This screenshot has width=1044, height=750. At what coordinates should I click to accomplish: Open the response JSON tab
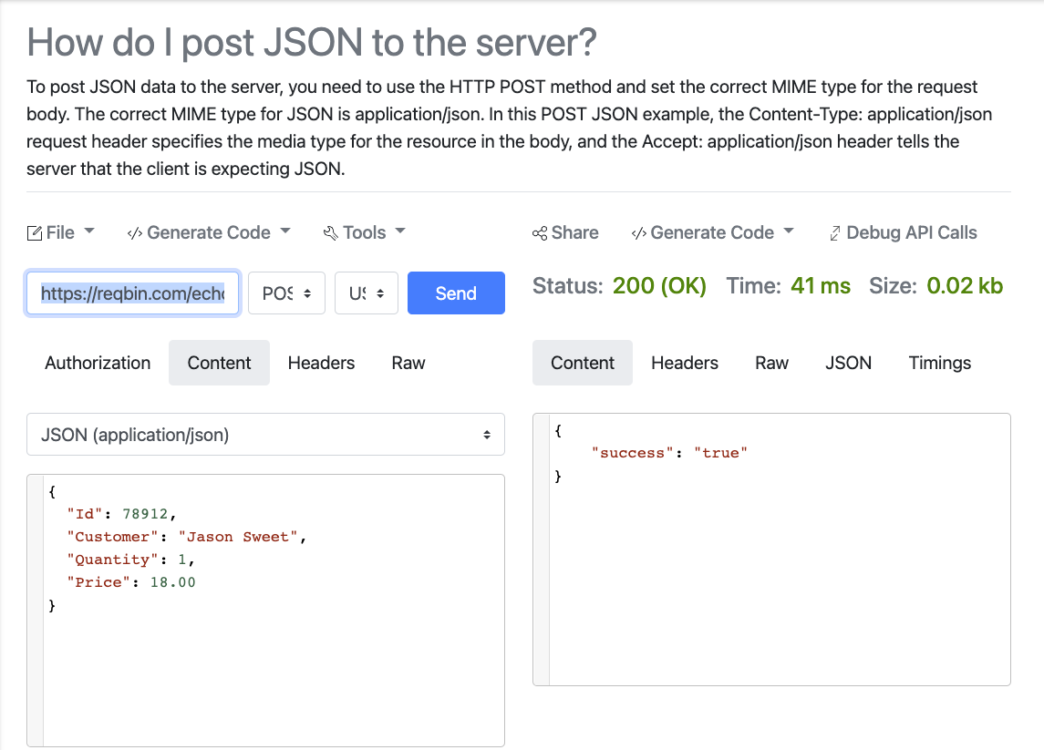pyautogui.click(x=848, y=363)
